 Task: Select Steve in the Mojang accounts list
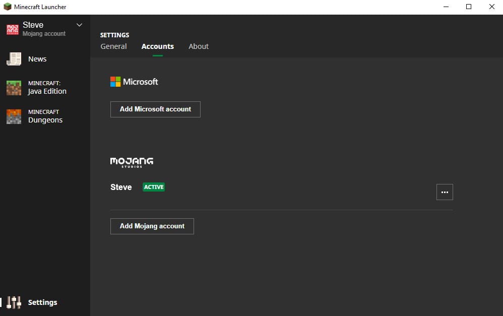tap(121, 187)
